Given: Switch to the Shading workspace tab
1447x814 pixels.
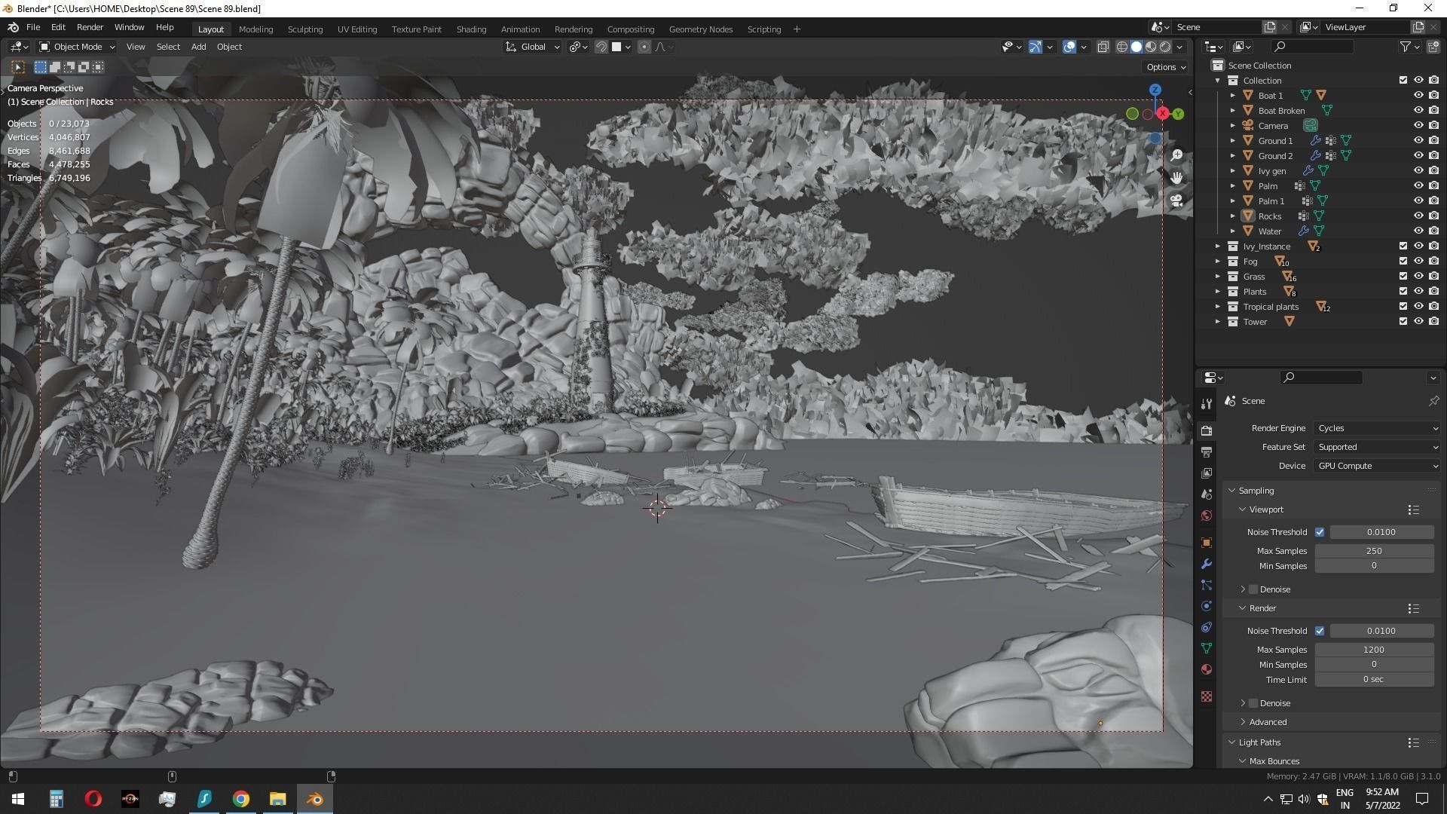Looking at the screenshot, I should 471,29.
